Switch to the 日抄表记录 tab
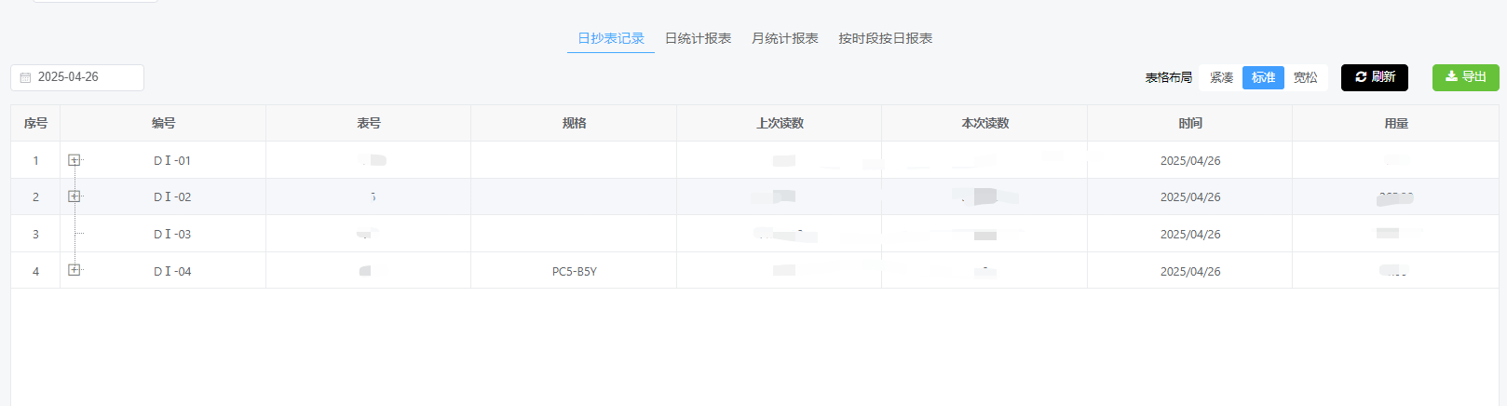The image size is (1507, 406). tap(611, 38)
